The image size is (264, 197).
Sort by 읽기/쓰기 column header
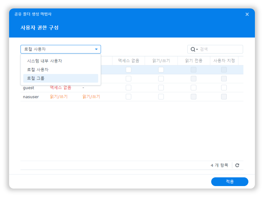tap(161, 61)
